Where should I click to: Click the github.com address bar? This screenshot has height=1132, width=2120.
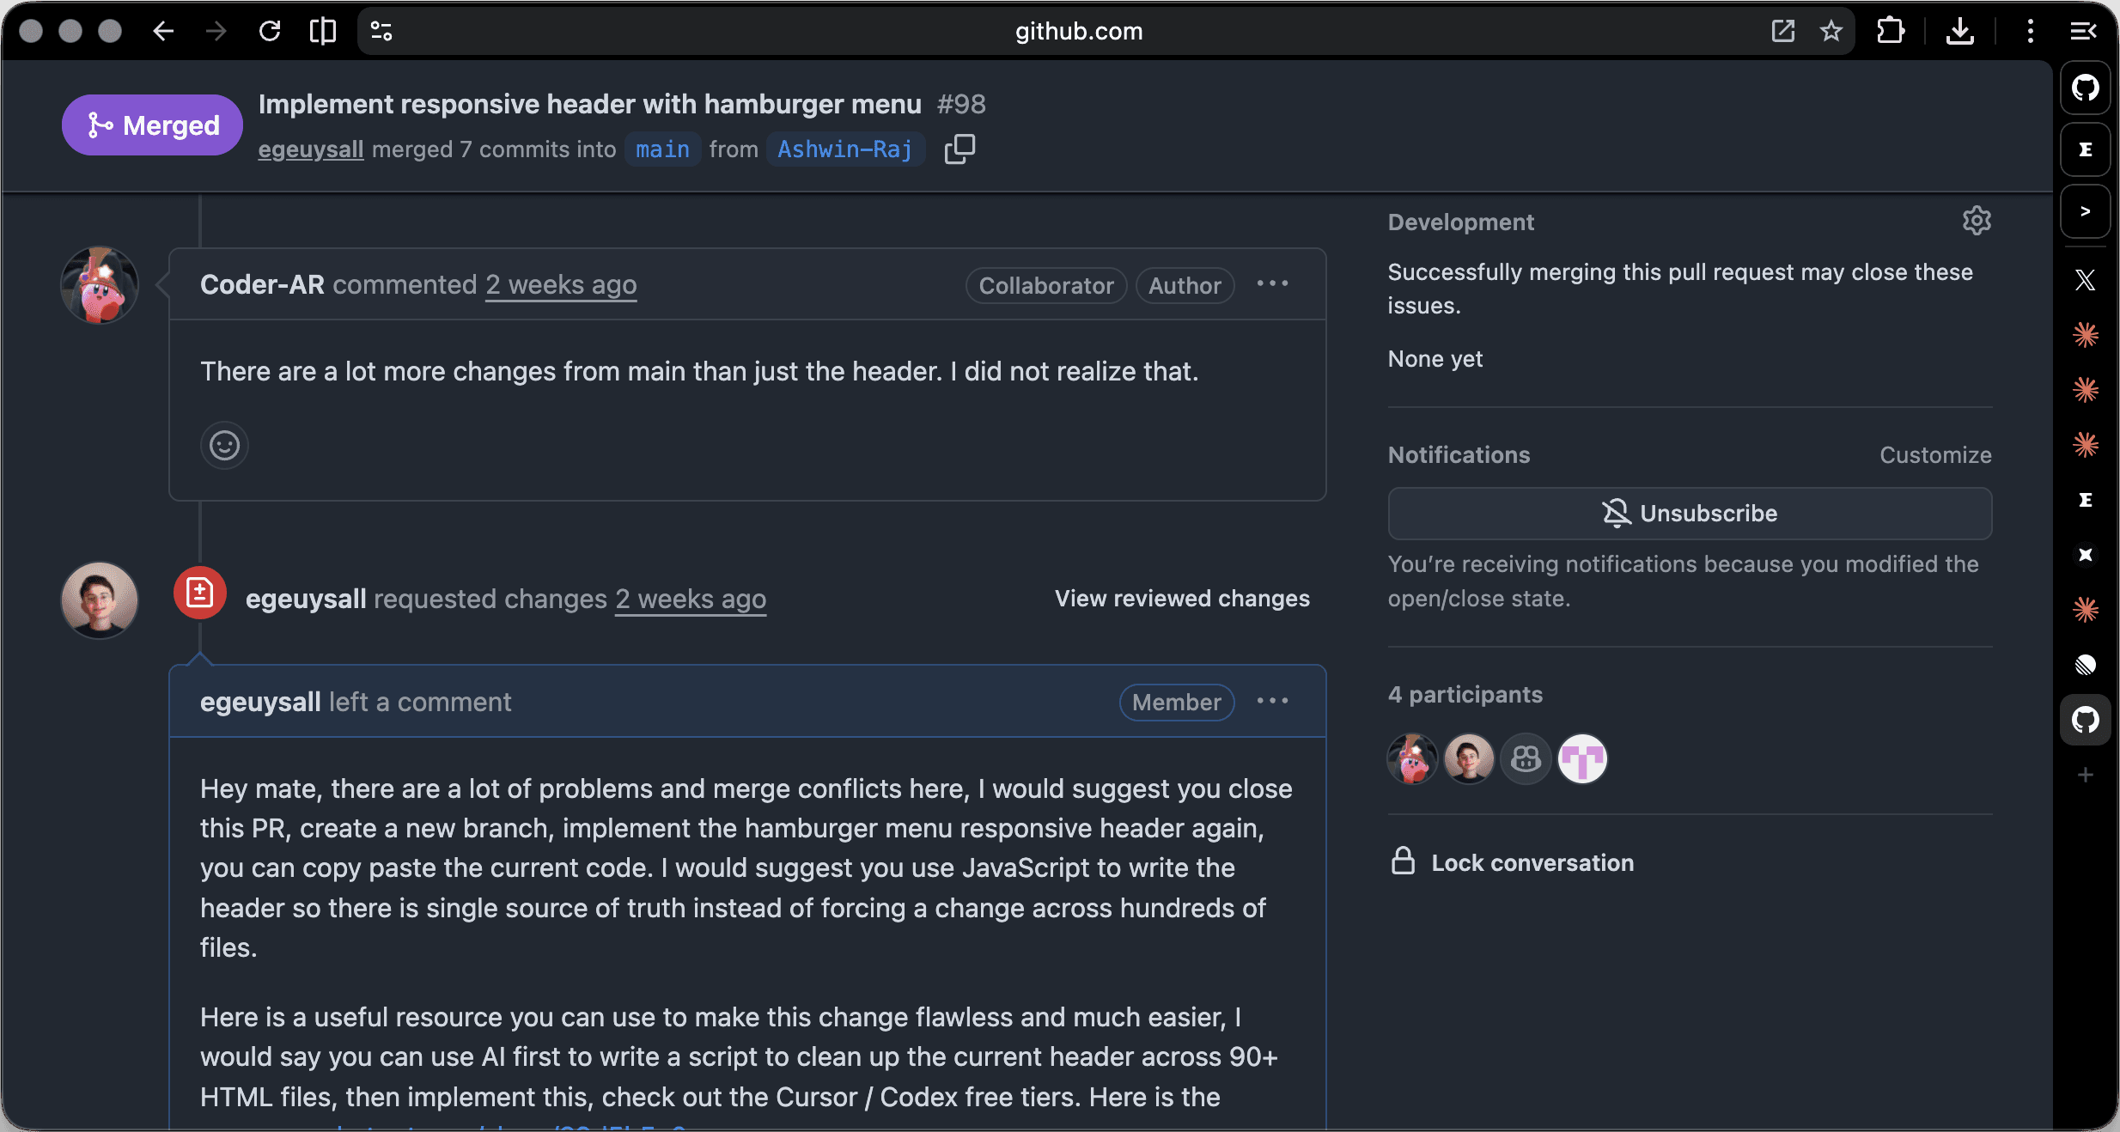(x=1079, y=32)
